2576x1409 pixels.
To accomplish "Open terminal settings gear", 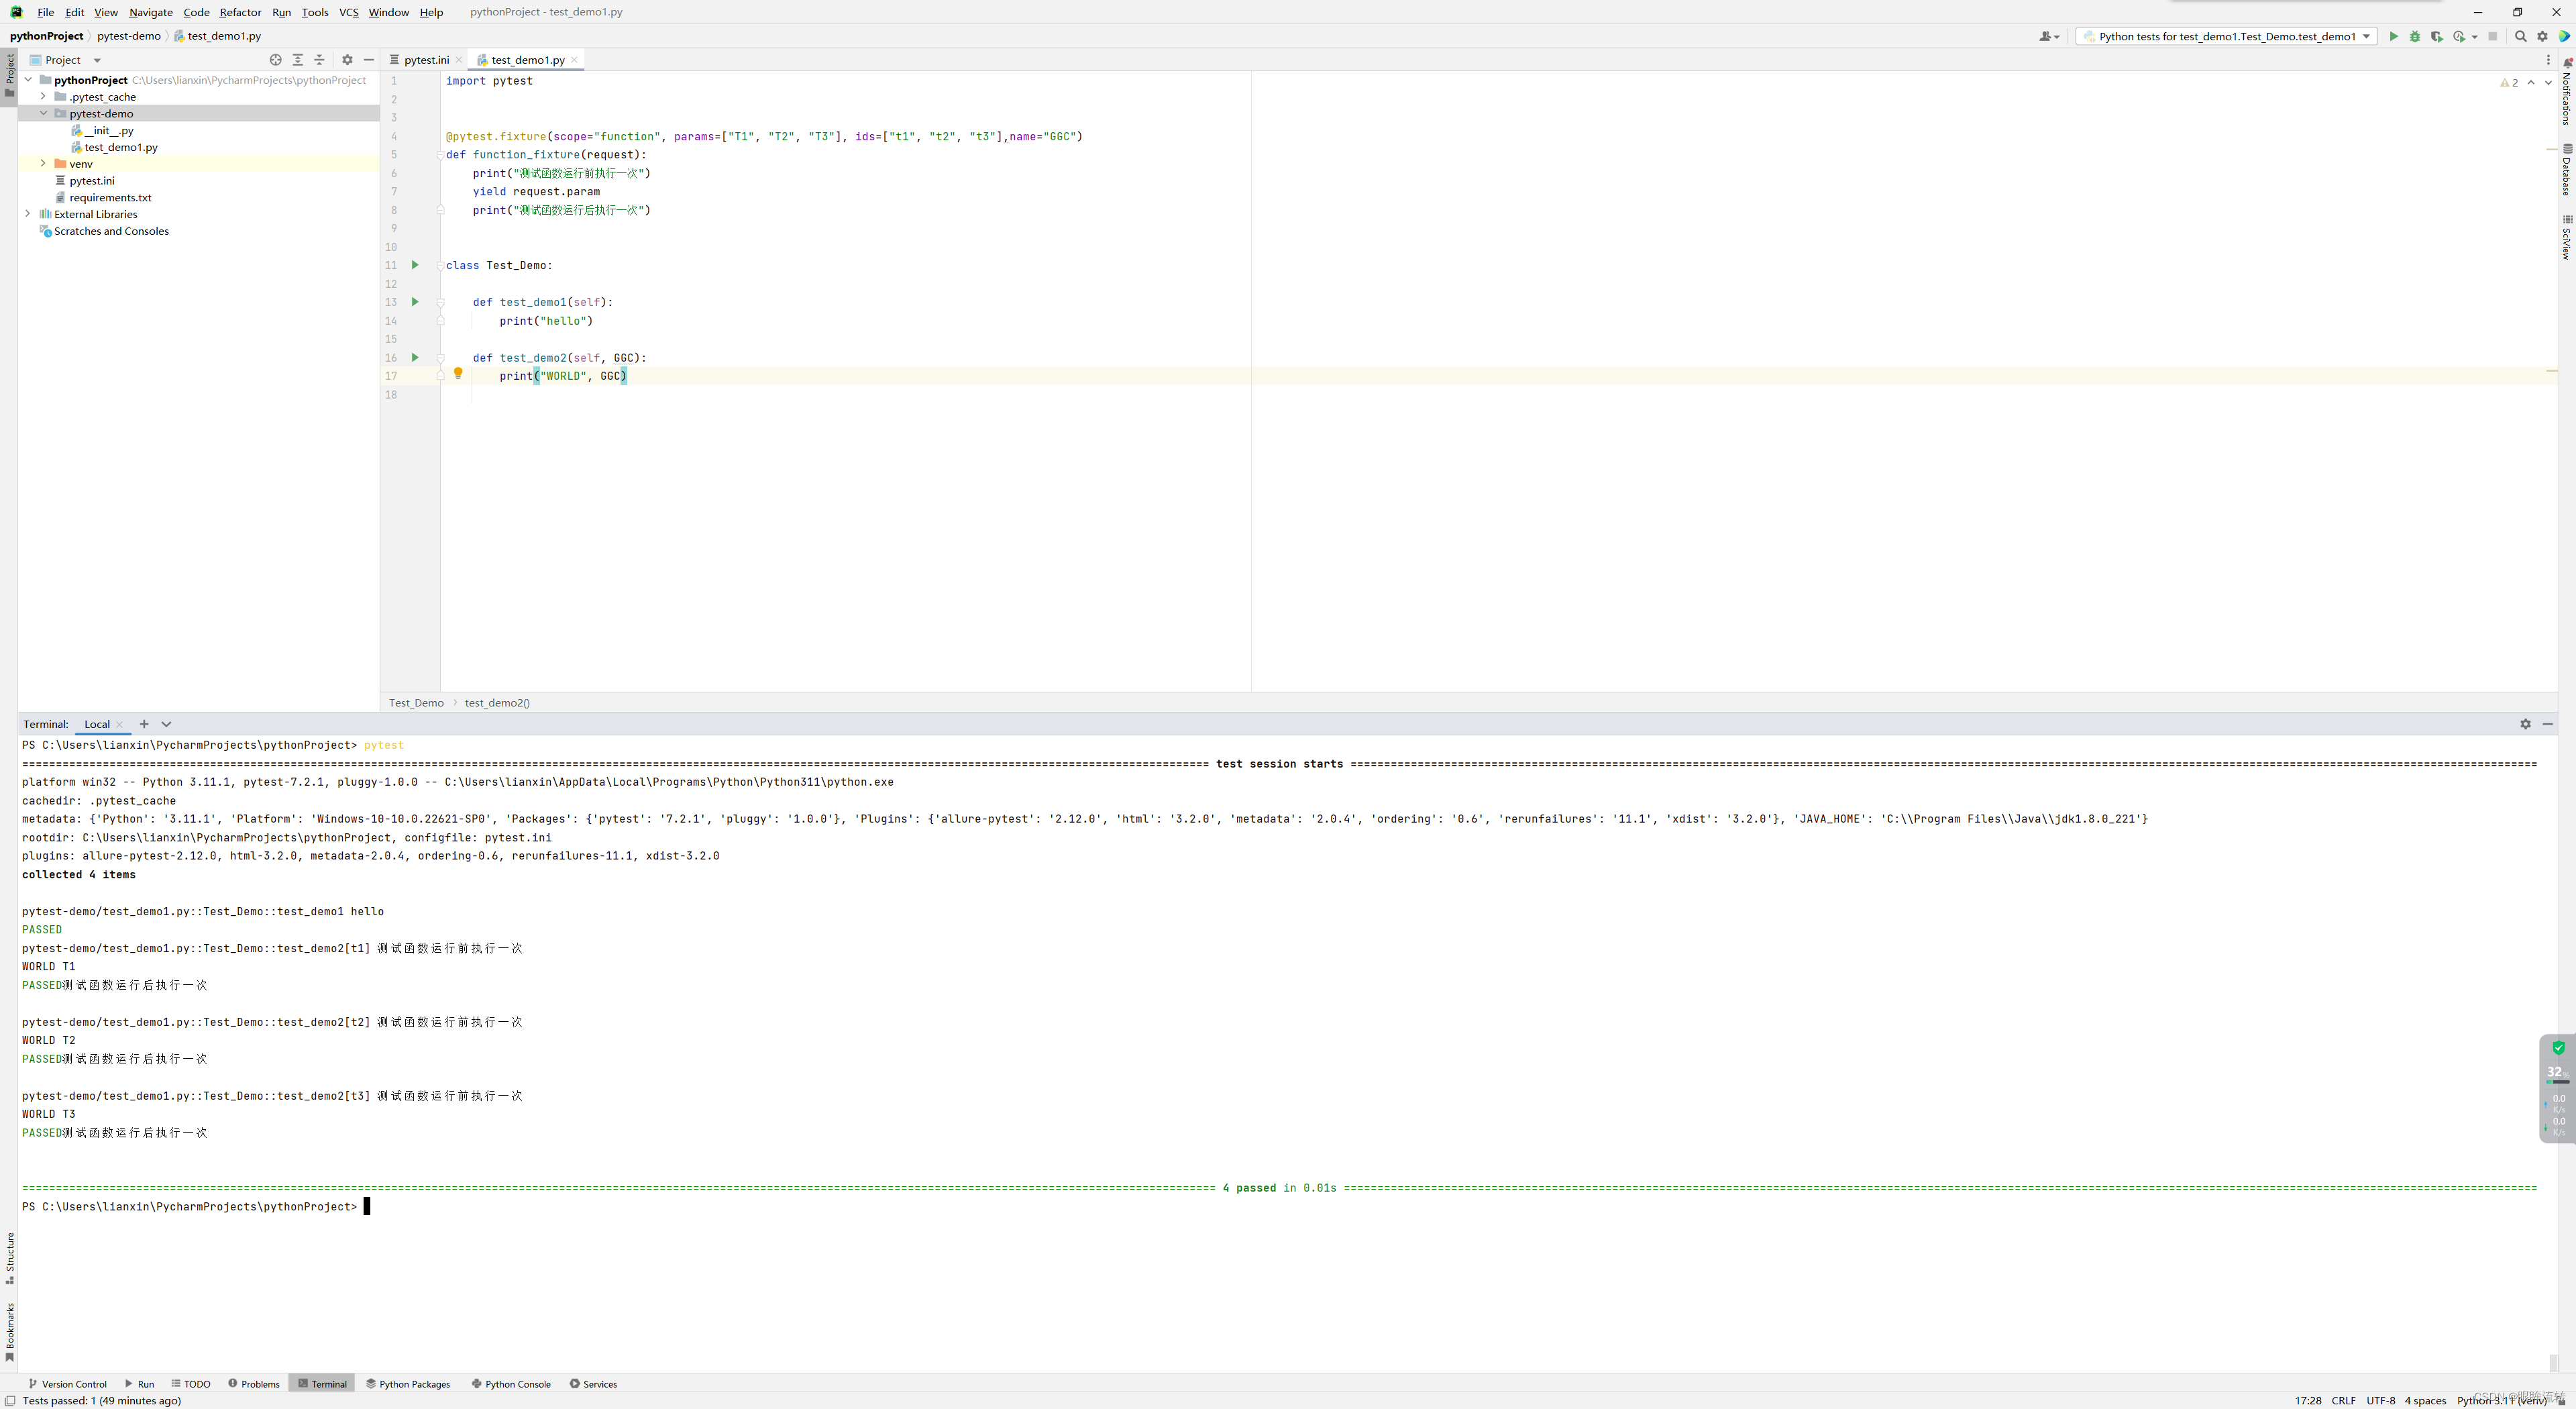I will pos(2525,724).
